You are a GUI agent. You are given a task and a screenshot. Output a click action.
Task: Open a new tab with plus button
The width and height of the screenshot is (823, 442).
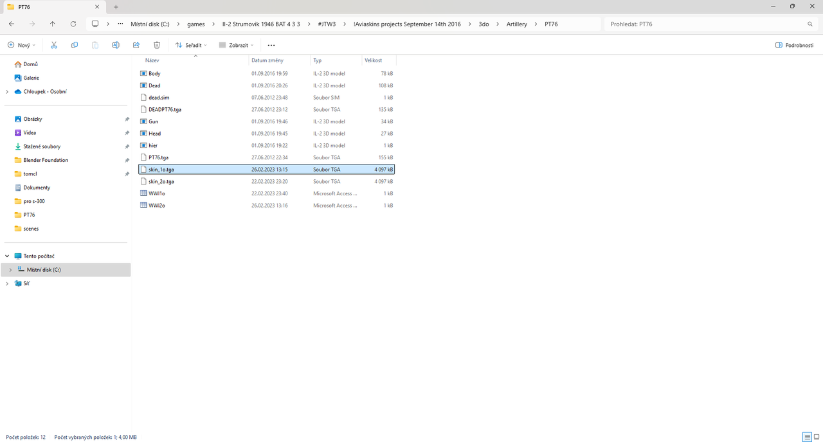pos(116,6)
